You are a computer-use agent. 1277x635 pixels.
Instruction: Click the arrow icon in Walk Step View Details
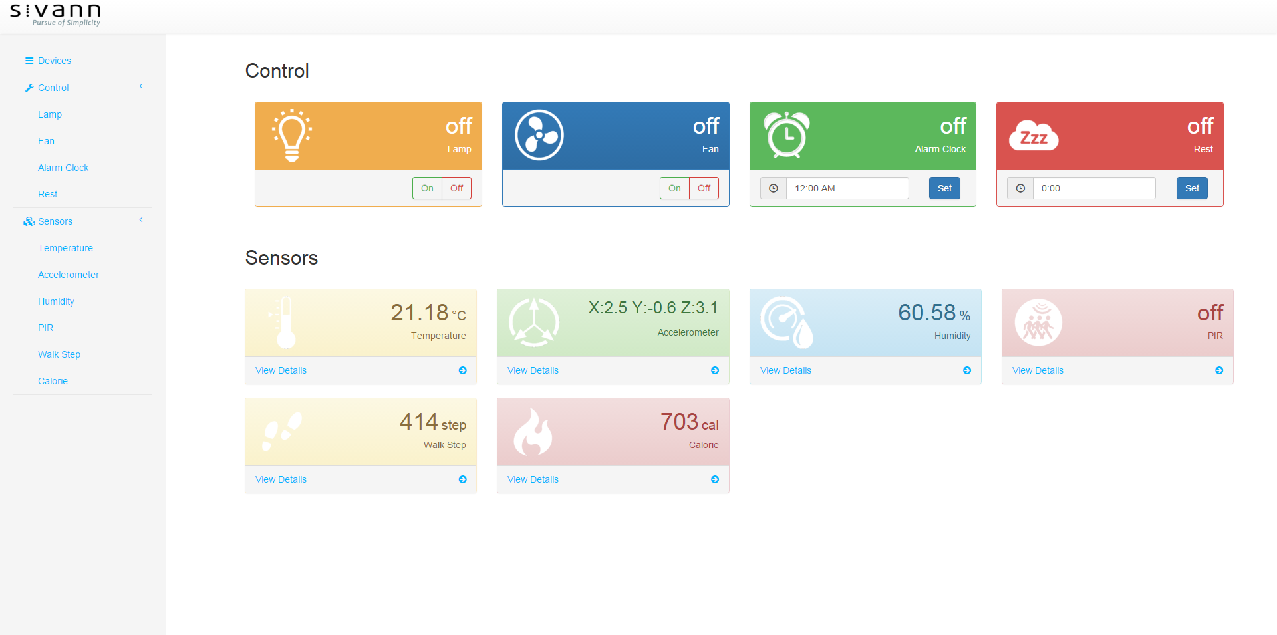463,479
